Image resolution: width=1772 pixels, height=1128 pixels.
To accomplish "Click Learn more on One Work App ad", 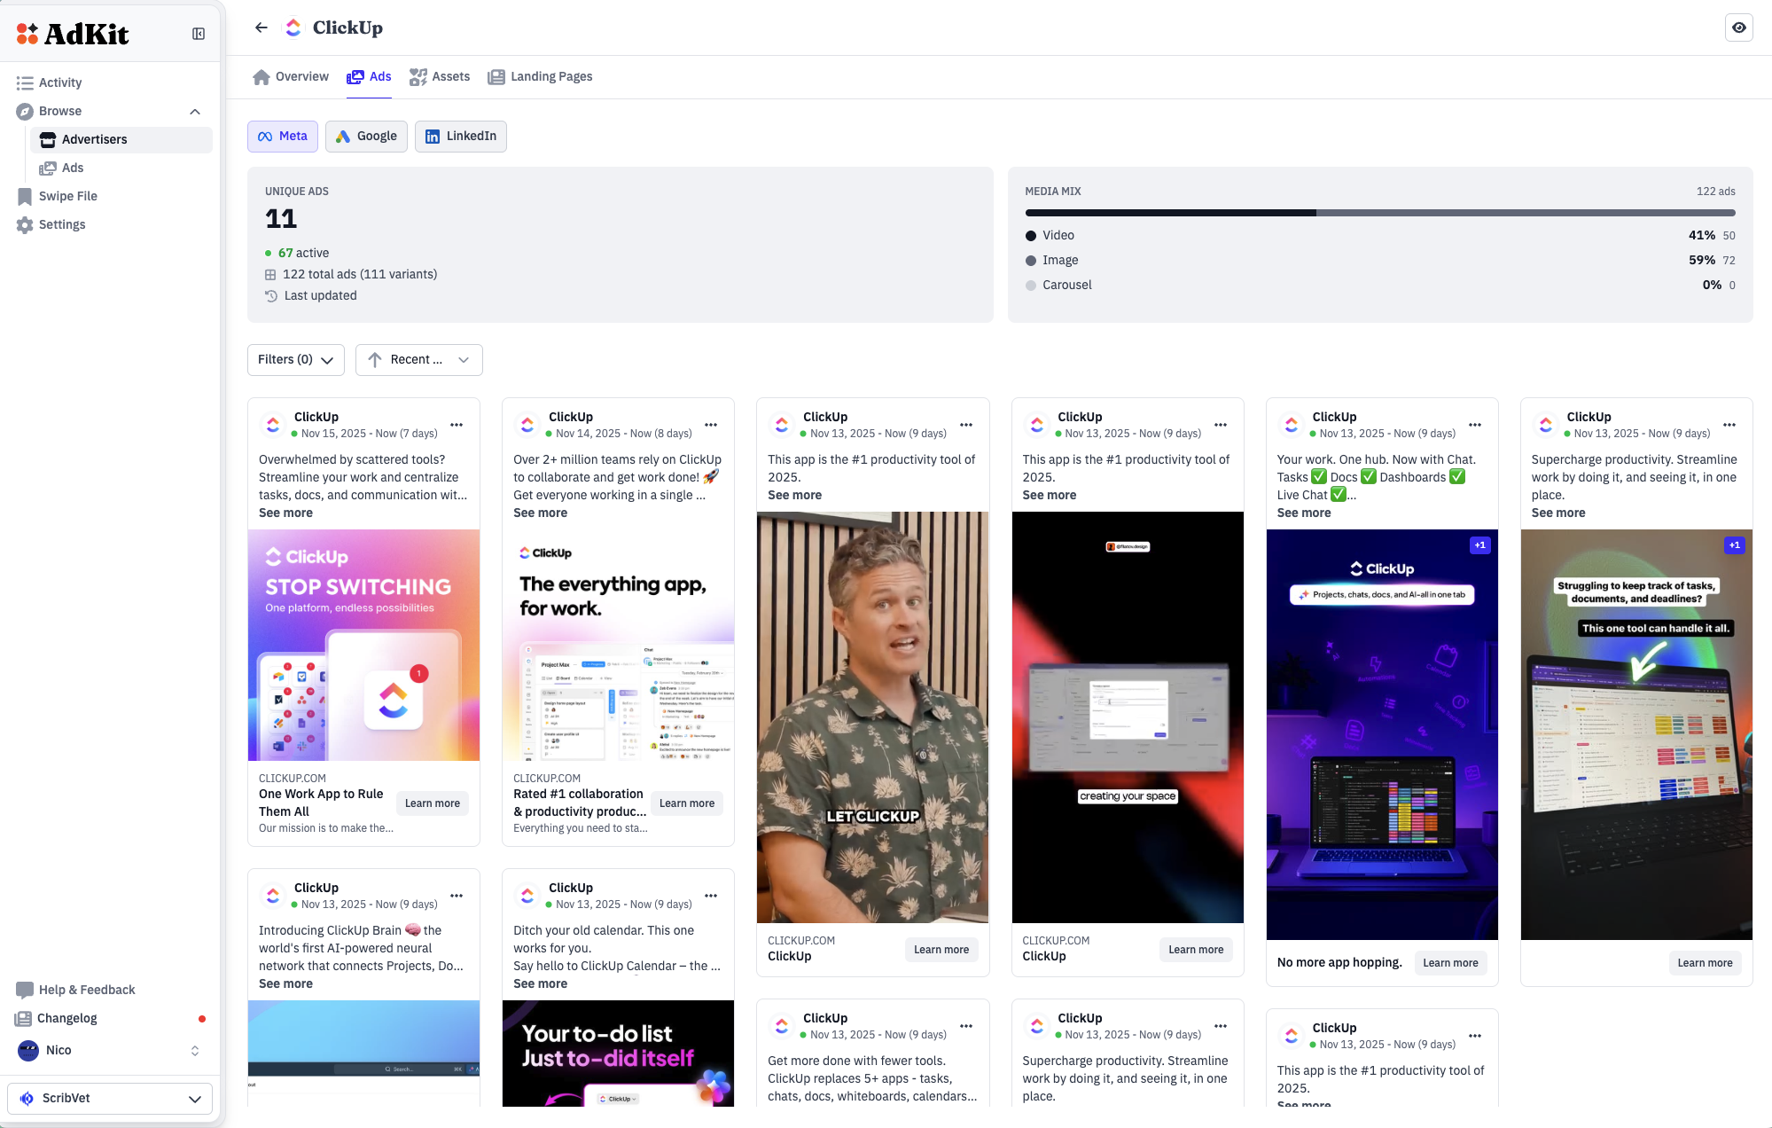I will click(x=432, y=803).
